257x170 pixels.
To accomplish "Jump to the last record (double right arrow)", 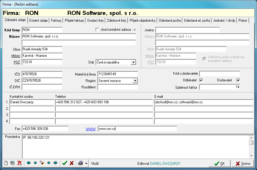I will (56, 163).
